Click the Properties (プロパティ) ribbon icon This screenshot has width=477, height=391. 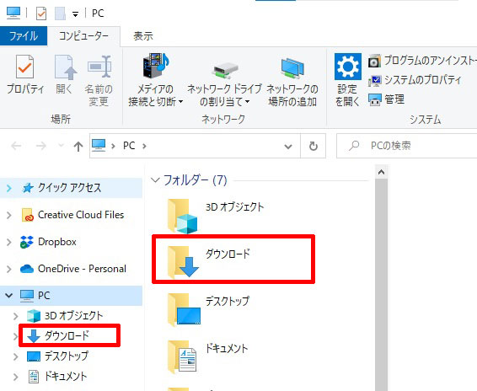[x=25, y=74]
